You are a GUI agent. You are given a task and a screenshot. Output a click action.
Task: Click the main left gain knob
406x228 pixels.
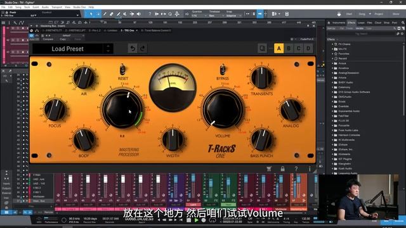coord(122,110)
